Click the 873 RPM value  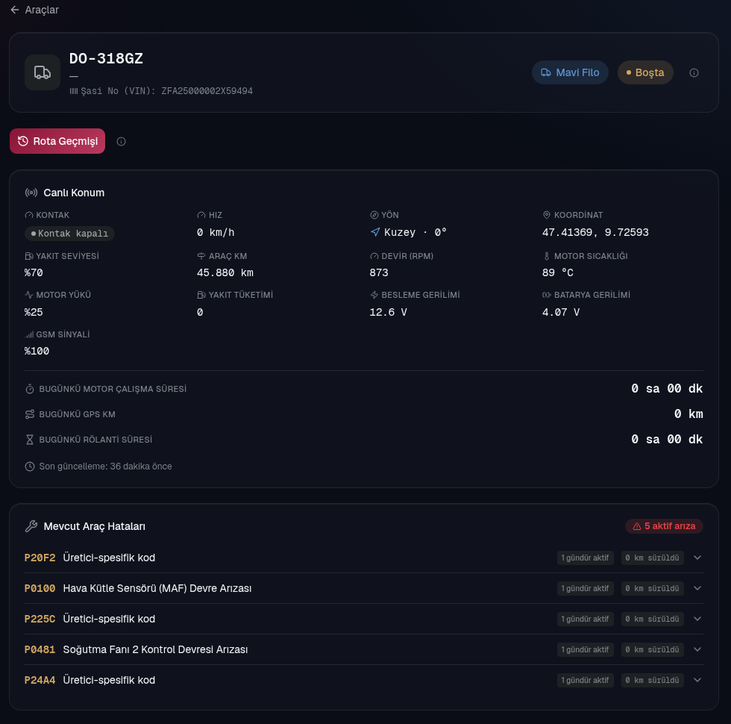[379, 272]
